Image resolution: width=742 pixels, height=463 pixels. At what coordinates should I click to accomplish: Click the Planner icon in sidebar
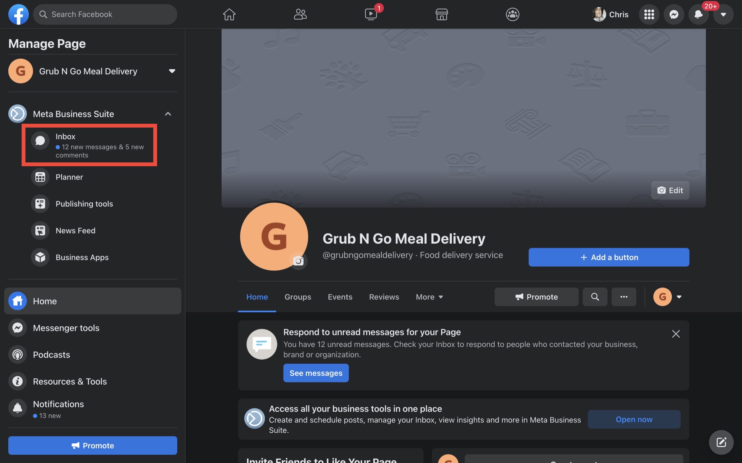pos(41,177)
